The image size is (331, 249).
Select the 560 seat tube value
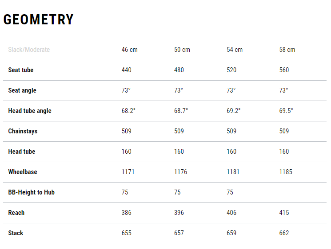284,70
